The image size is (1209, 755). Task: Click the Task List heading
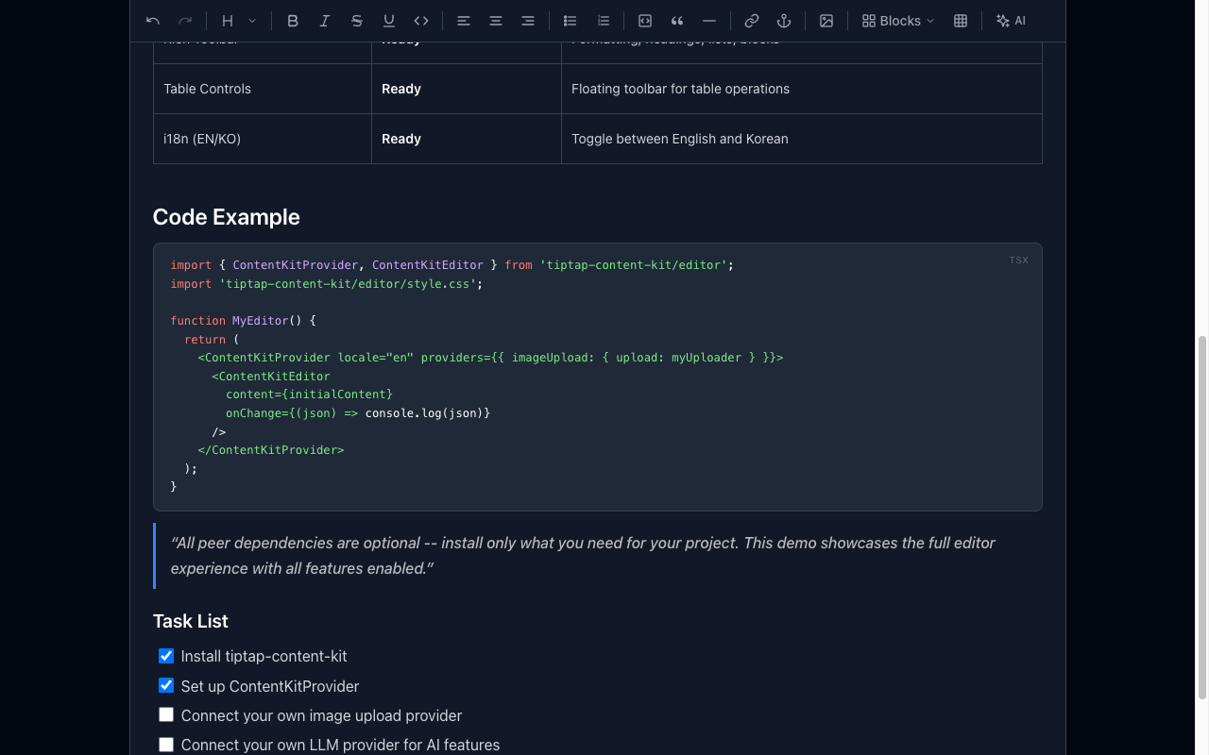191,621
